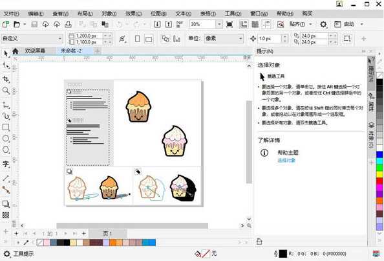Open 启动 launch dropdown
Viewport: 384px width, 261px height.
(362, 24)
